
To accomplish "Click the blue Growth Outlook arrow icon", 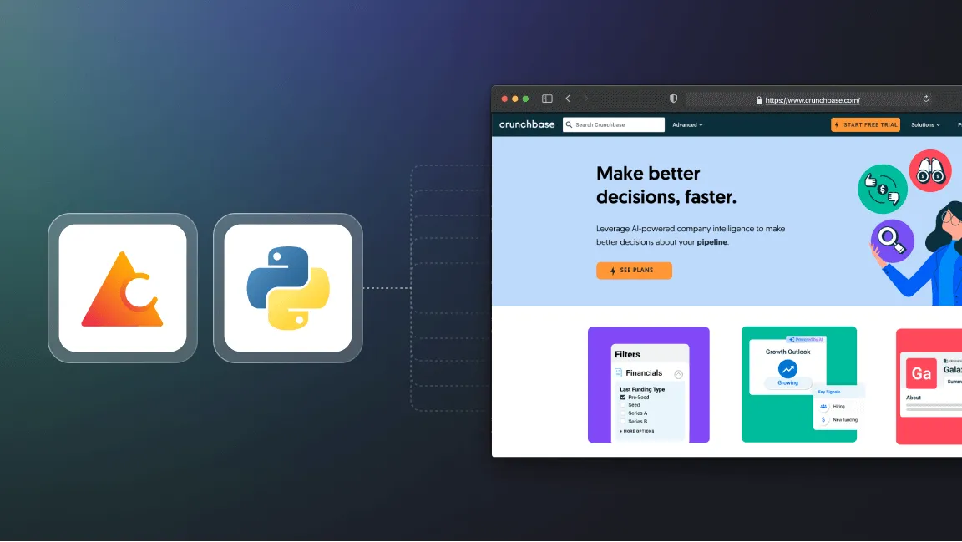I will coord(787,369).
